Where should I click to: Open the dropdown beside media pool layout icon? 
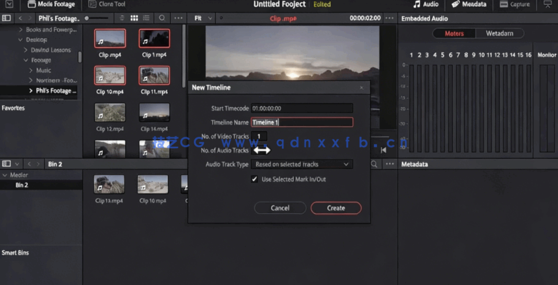click(17, 164)
